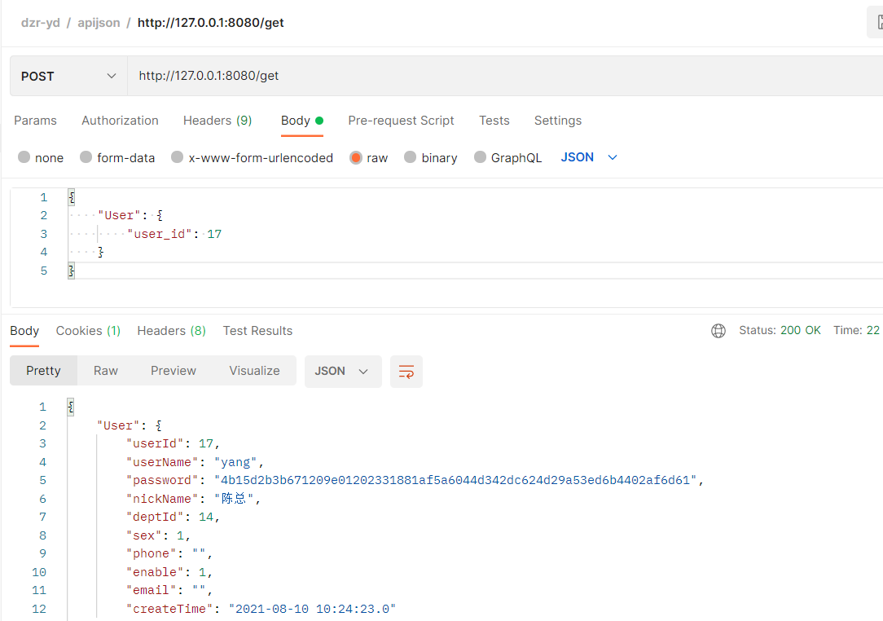883x621 pixels.
Task: Open the Headers (9) request tab
Action: [217, 121]
